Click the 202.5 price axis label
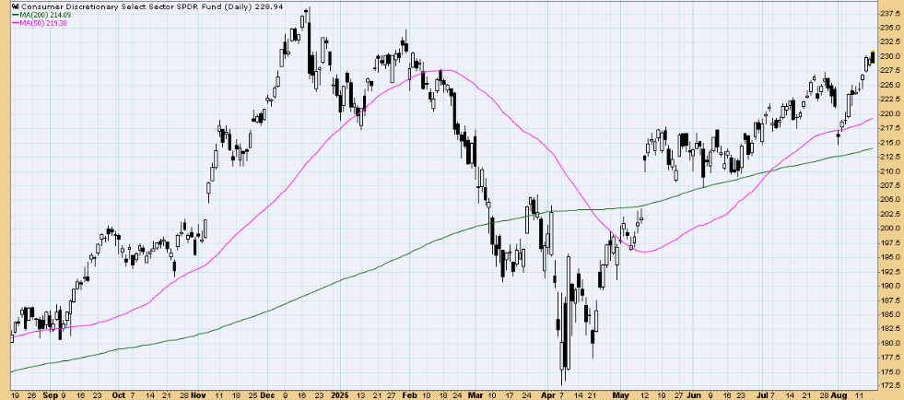The image size is (904, 400). click(x=890, y=214)
